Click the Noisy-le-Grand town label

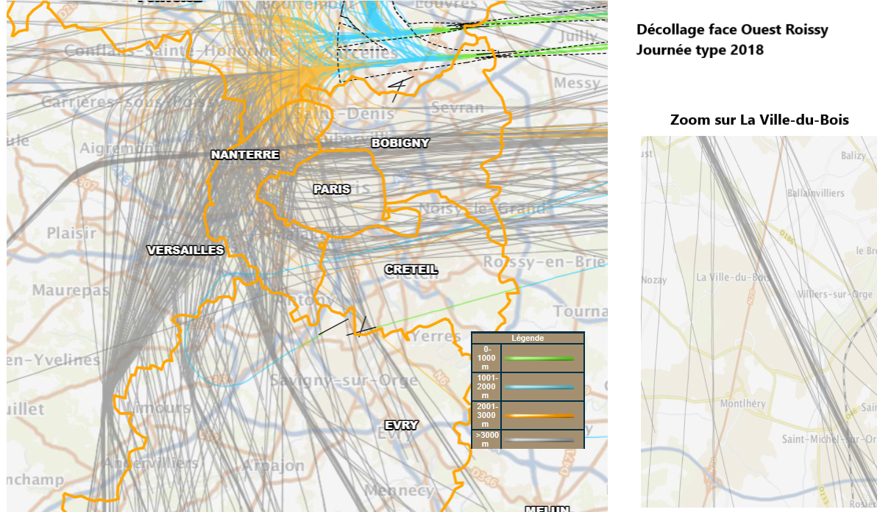[x=483, y=209]
